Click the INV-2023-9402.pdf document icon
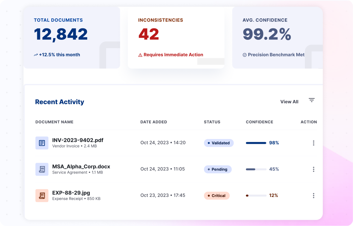The height and width of the screenshot is (226, 353). [42, 143]
